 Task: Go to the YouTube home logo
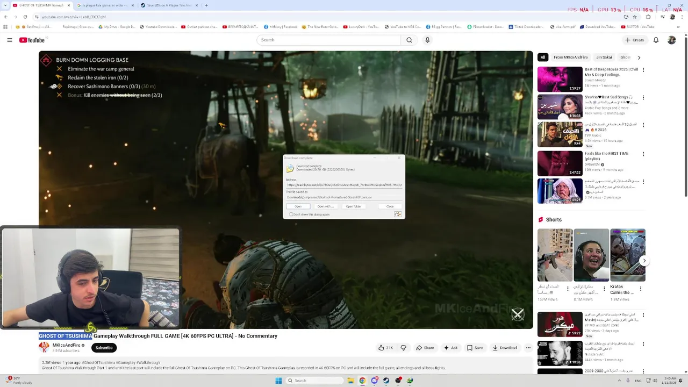tap(32, 40)
